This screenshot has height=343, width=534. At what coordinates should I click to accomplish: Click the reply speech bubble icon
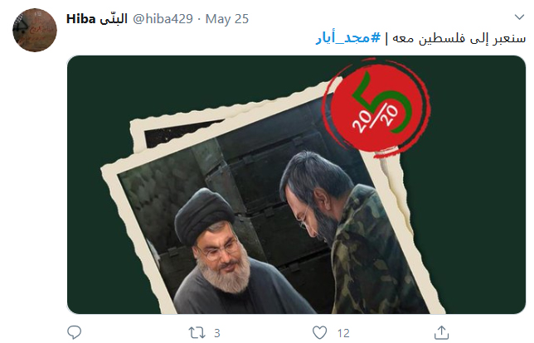pos(74,332)
